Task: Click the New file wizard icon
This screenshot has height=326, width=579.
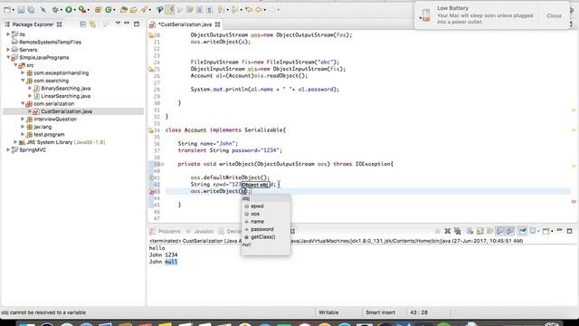Action: [x=7, y=10]
